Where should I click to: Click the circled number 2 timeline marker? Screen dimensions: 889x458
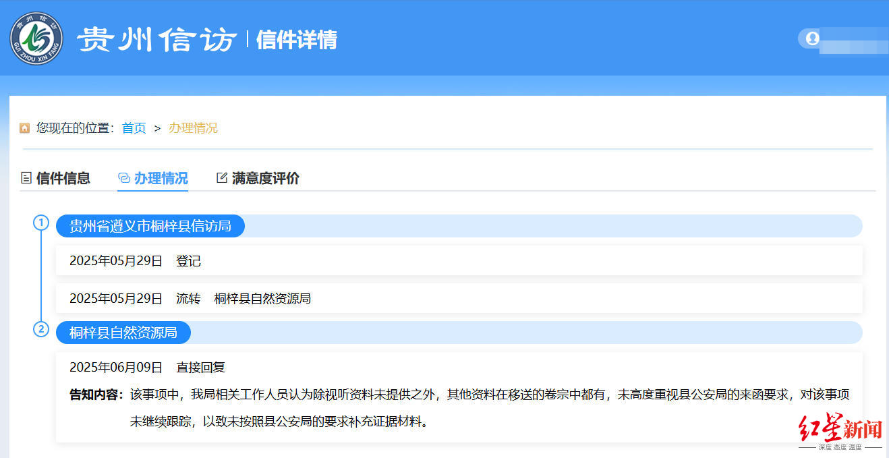[x=41, y=328]
